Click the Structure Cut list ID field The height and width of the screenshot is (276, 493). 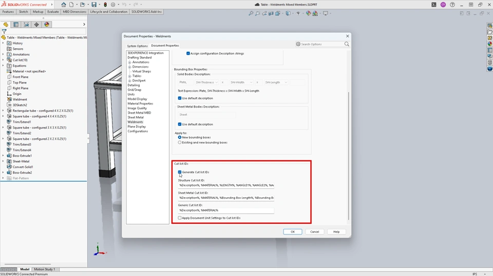(226, 185)
